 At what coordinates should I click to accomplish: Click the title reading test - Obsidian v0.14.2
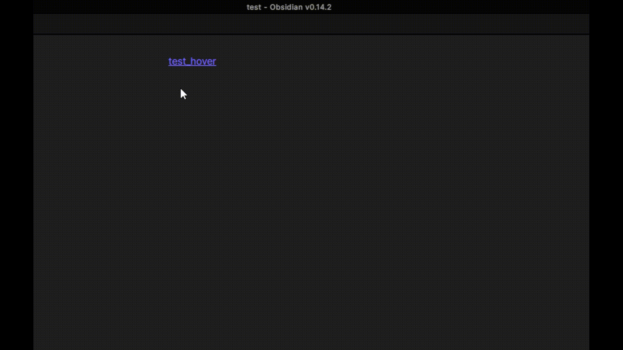[x=289, y=7]
